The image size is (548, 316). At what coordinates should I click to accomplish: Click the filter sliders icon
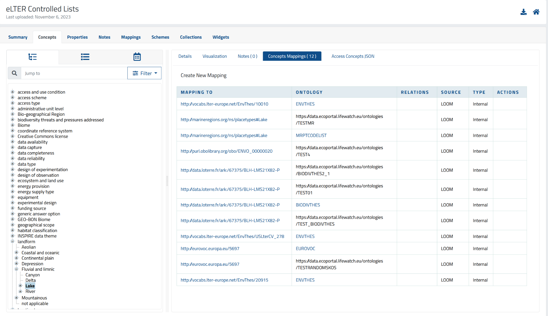click(135, 73)
